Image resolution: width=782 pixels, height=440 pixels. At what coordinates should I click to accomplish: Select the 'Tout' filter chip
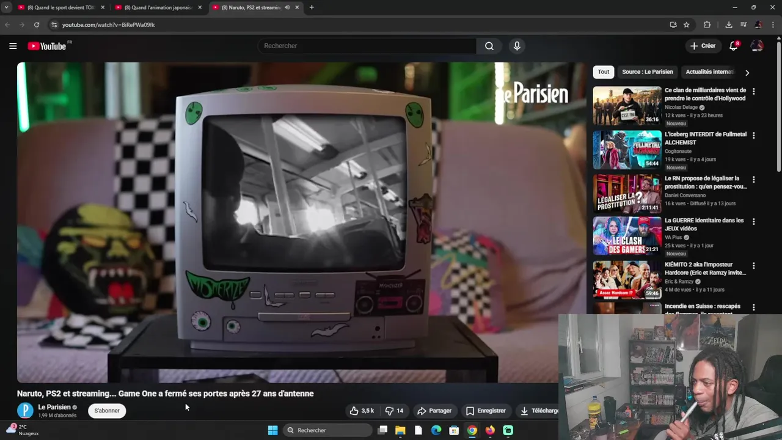coord(604,72)
